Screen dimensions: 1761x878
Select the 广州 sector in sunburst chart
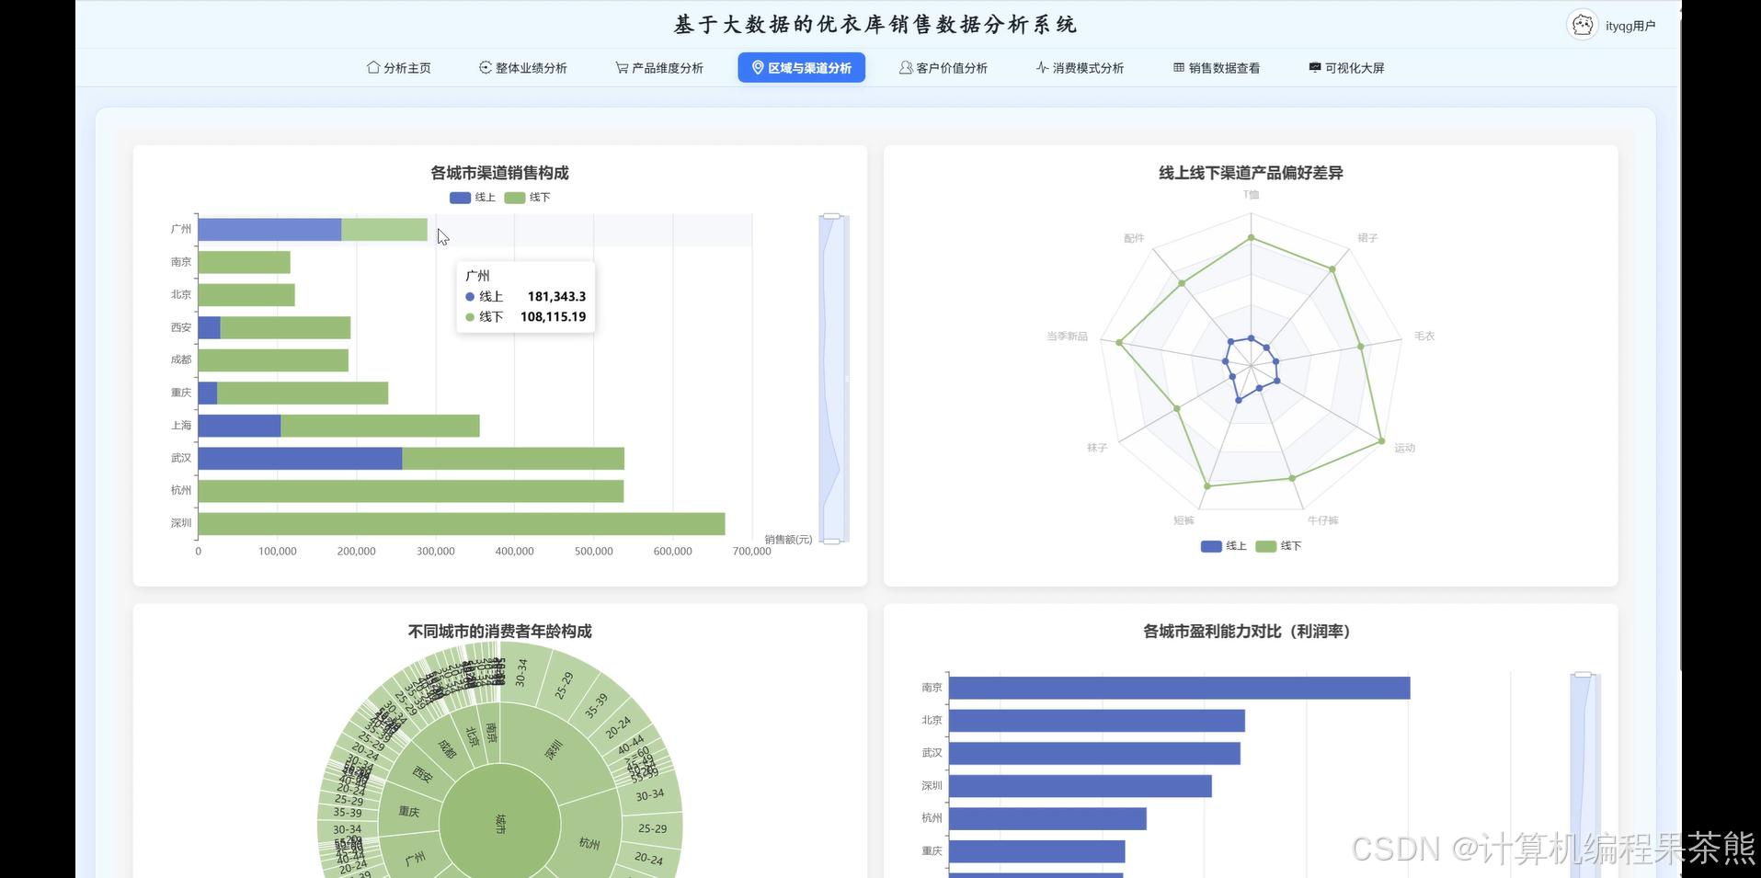click(x=415, y=858)
